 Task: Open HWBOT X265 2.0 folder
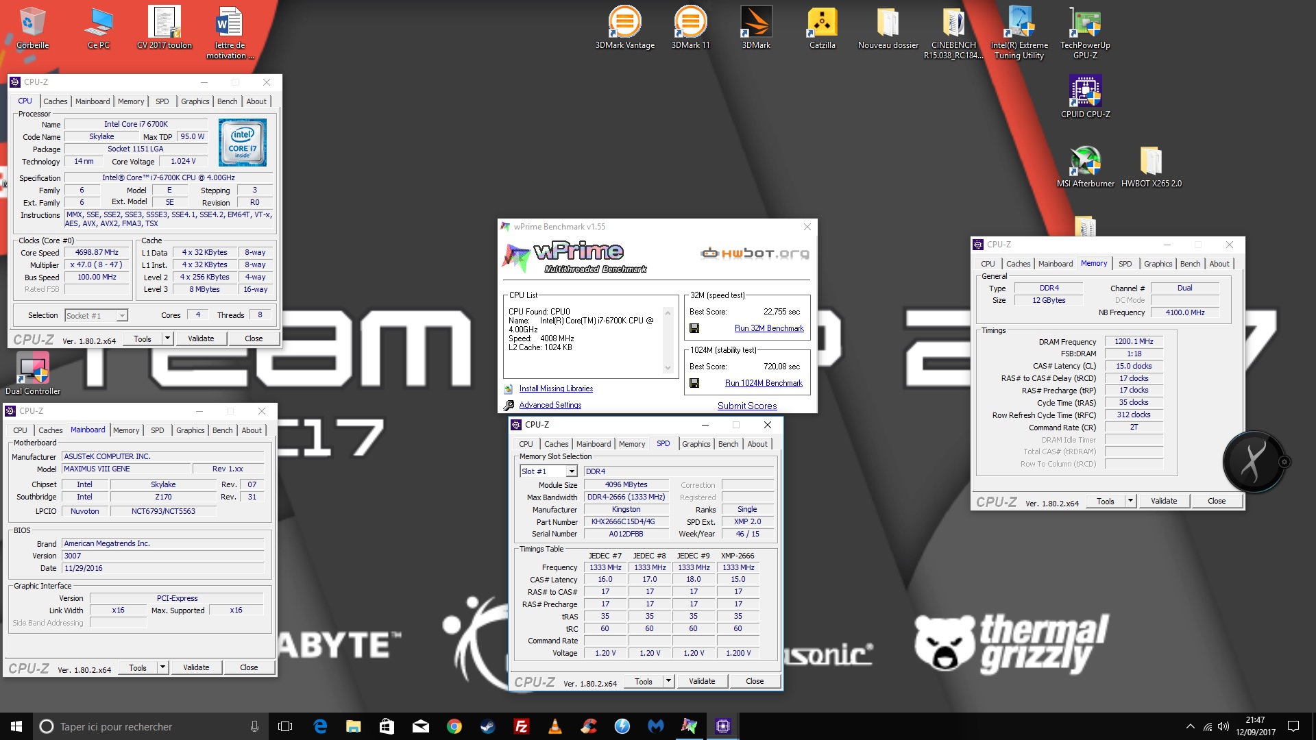tap(1151, 166)
